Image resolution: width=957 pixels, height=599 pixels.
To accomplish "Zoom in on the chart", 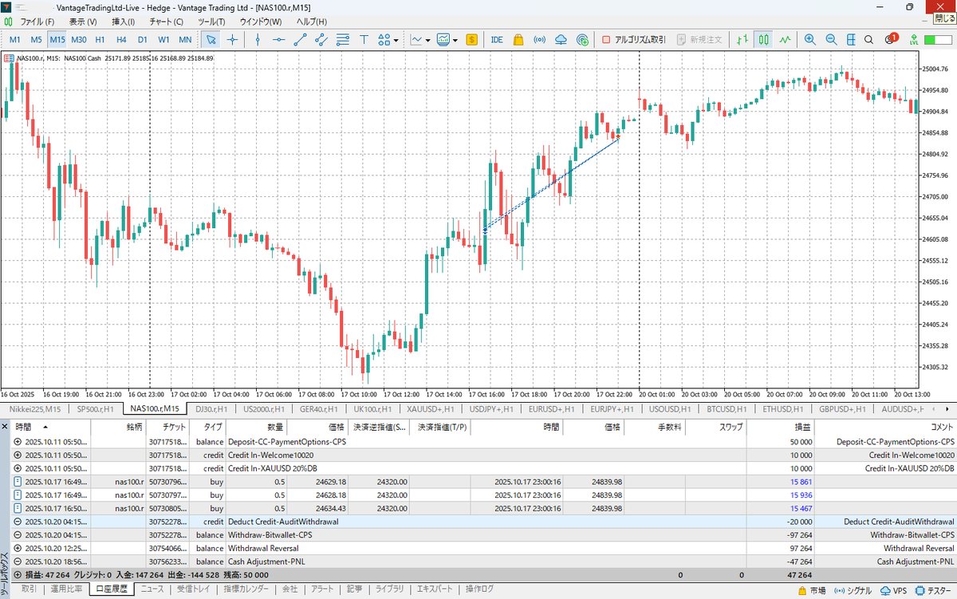I will pyautogui.click(x=810, y=39).
